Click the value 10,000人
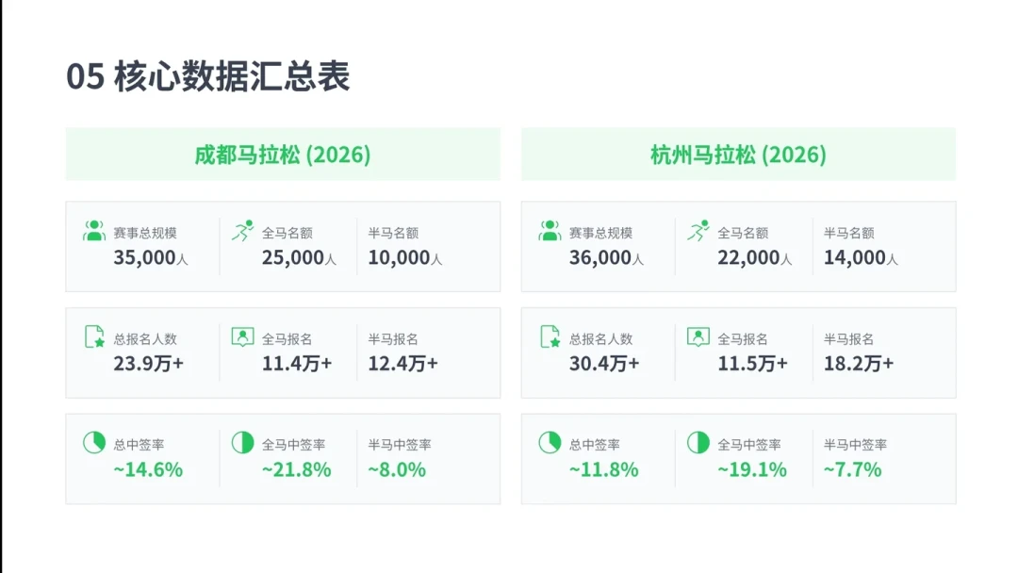Image resolution: width=1018 pixels, height=573 pixels. (x=405, y=257)
